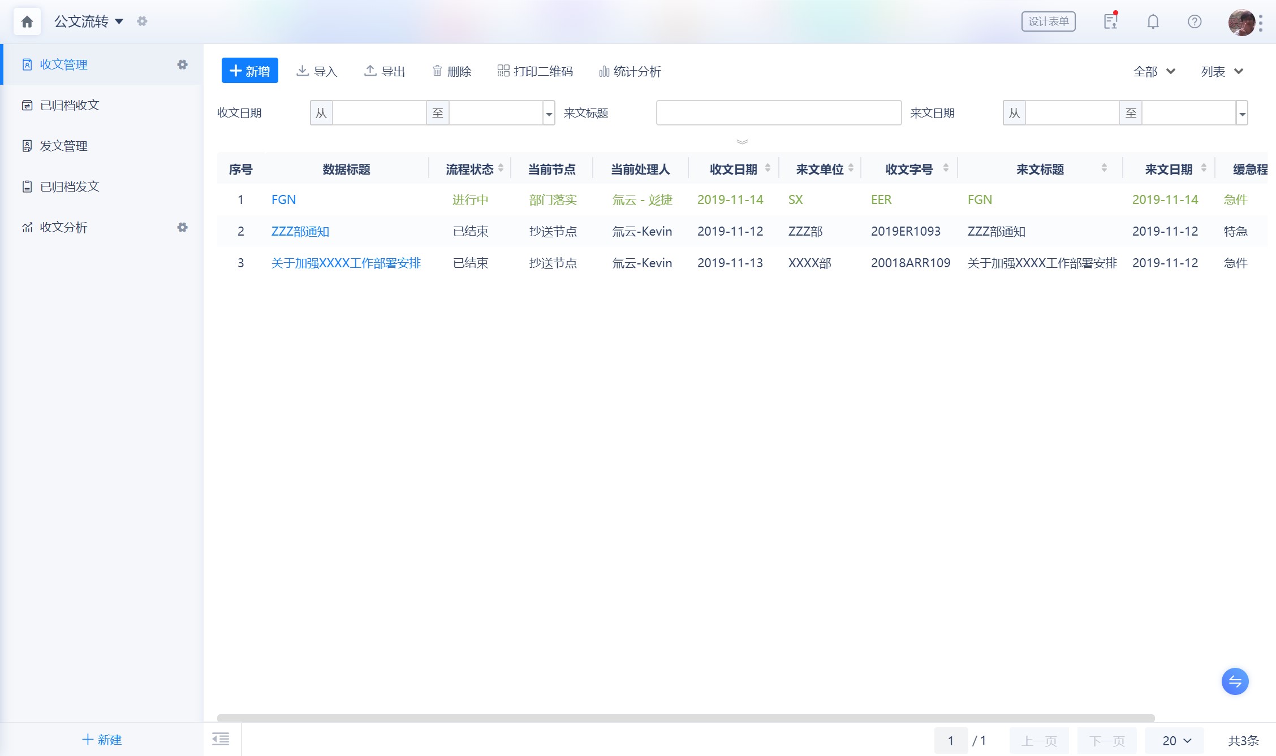Click 打印二维码 print QR code
This screenshot has height=756, width=1276.
535,71
